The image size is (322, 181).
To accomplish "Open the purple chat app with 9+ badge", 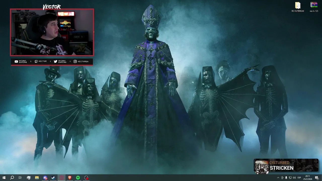I will (x=45, y=178).
